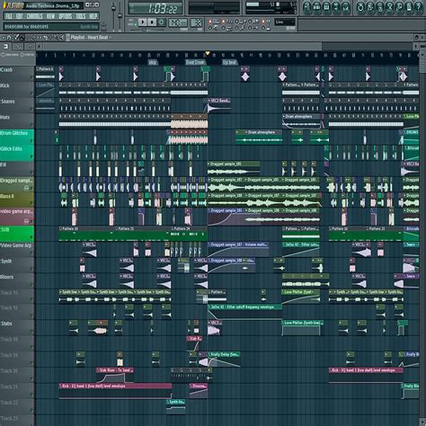Viewport: 426px width, 426px height.
Task: Open the playlist options menu arrow
Action: [3, 38]
